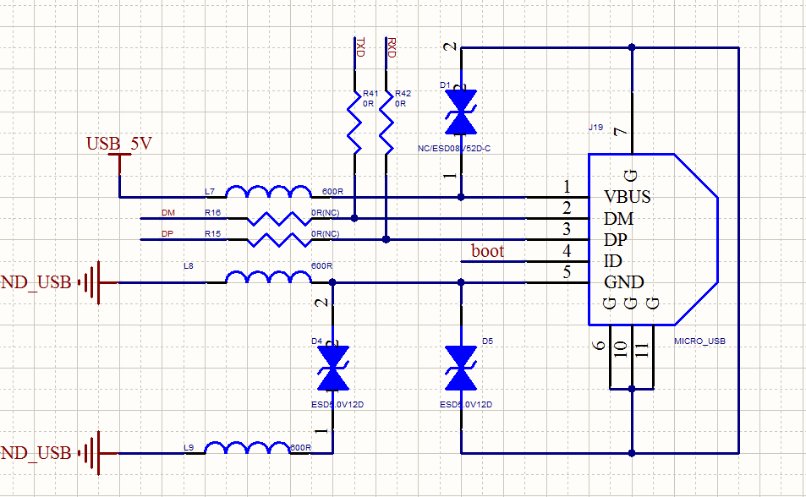
Task: Click the R15 designator label
Action: (x=212, y=233)
